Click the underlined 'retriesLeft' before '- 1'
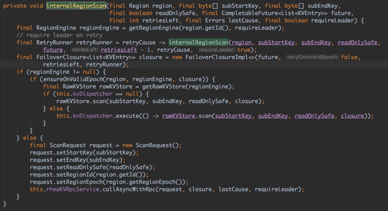 pyautogui.click(x=119, y=50)
